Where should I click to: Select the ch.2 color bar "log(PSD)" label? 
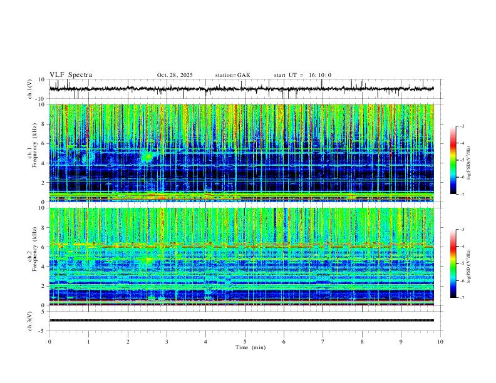[x=469, y=266]
